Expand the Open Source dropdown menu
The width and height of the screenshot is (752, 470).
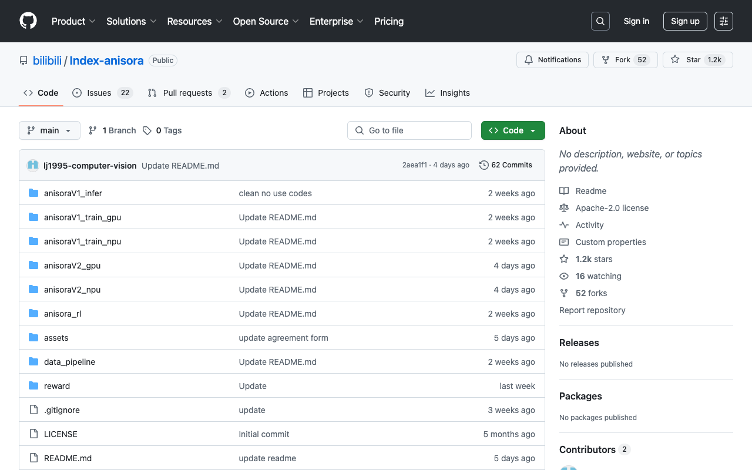(x=266, y=21)
